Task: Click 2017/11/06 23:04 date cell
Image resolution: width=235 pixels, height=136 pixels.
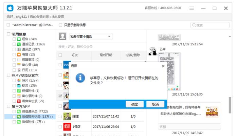Action: [x=106, y=127]
